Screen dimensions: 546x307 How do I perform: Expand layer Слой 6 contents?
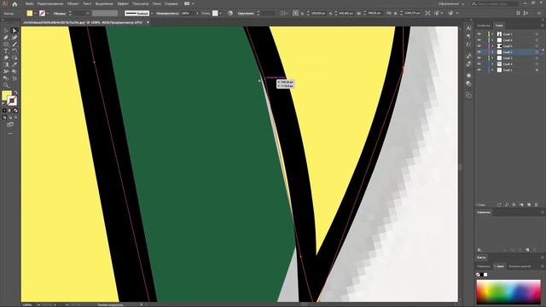pyautogui.click(x=492, y=40)
